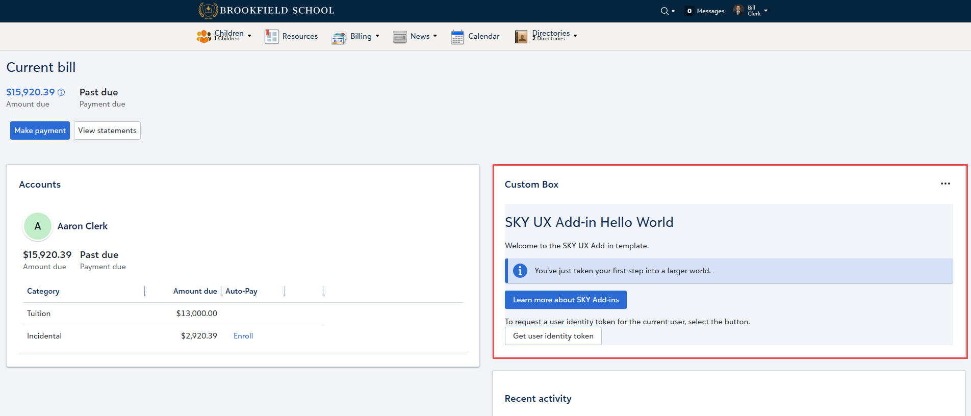
Task: Click the Children people icon
Action: [x=204, y=36]
